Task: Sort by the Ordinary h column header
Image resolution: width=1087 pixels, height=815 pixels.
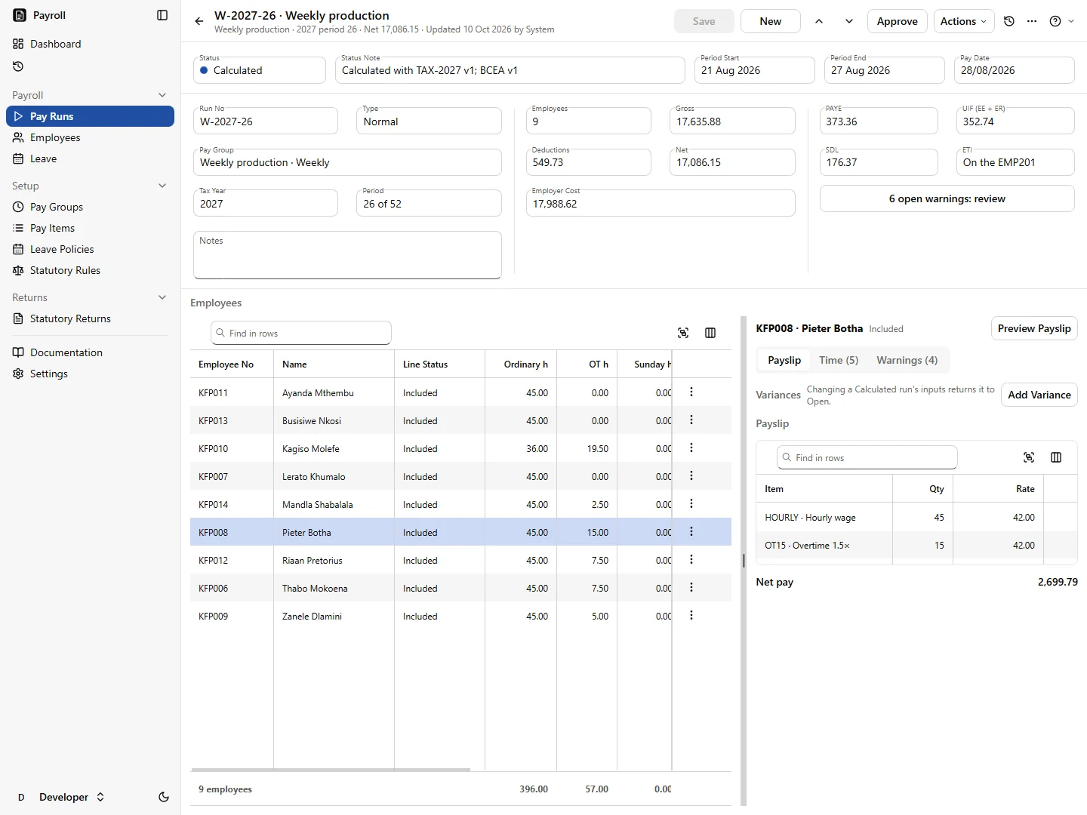Action: 521,364
